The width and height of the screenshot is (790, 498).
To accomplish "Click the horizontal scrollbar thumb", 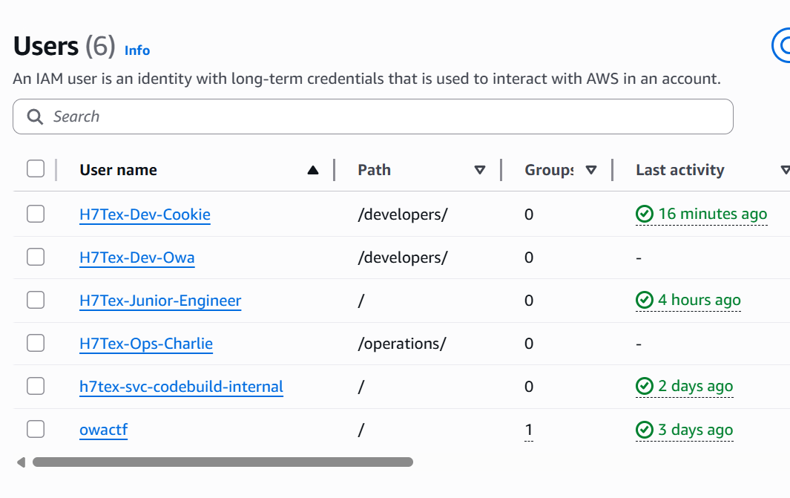I will (223, 462).
